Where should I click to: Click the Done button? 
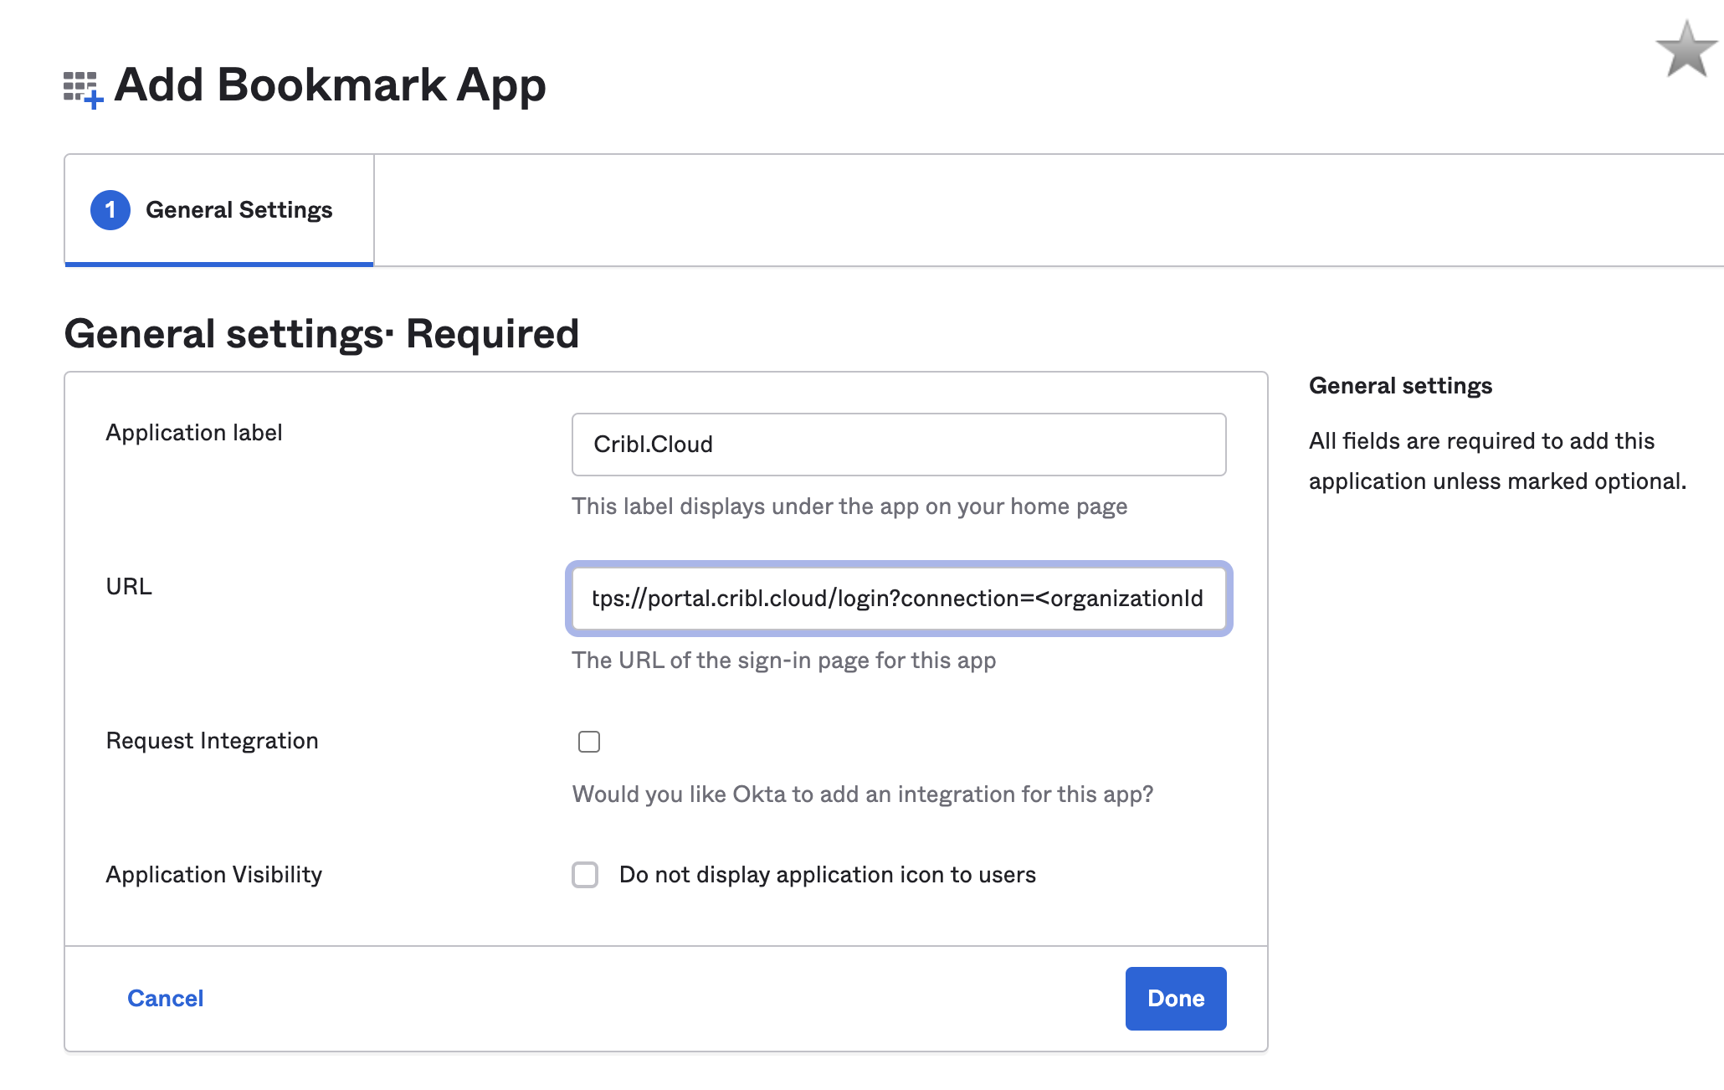point(1176,999)
